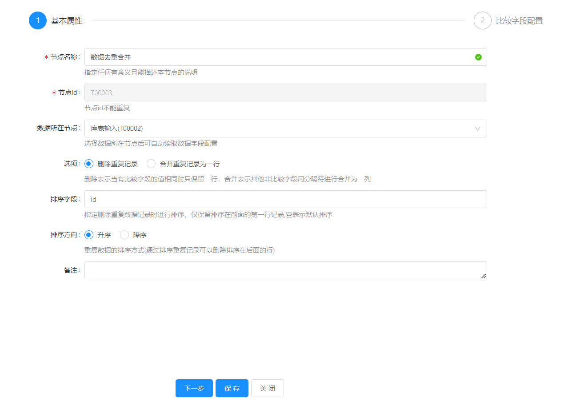Click the 保存 button
564x406 pixels.
(x=232, y=388)
